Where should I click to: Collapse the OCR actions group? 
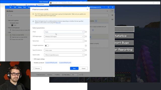(x=7, y=32)
